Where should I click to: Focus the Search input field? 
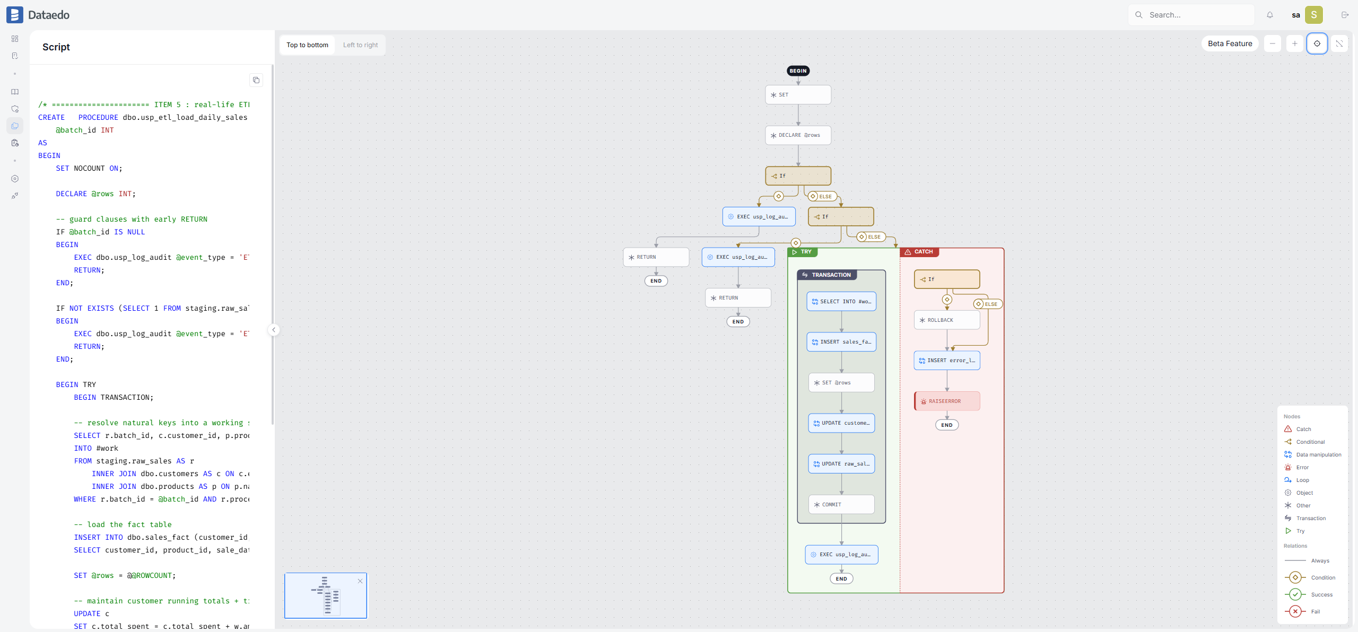[x=1191, y=15]
